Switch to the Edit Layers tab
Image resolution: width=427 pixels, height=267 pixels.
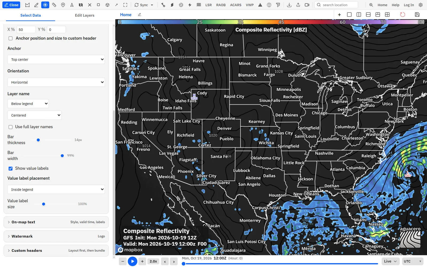(85, 15)
